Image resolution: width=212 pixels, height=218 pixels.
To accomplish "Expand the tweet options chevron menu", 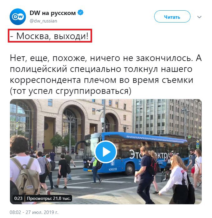I will 199,17.
